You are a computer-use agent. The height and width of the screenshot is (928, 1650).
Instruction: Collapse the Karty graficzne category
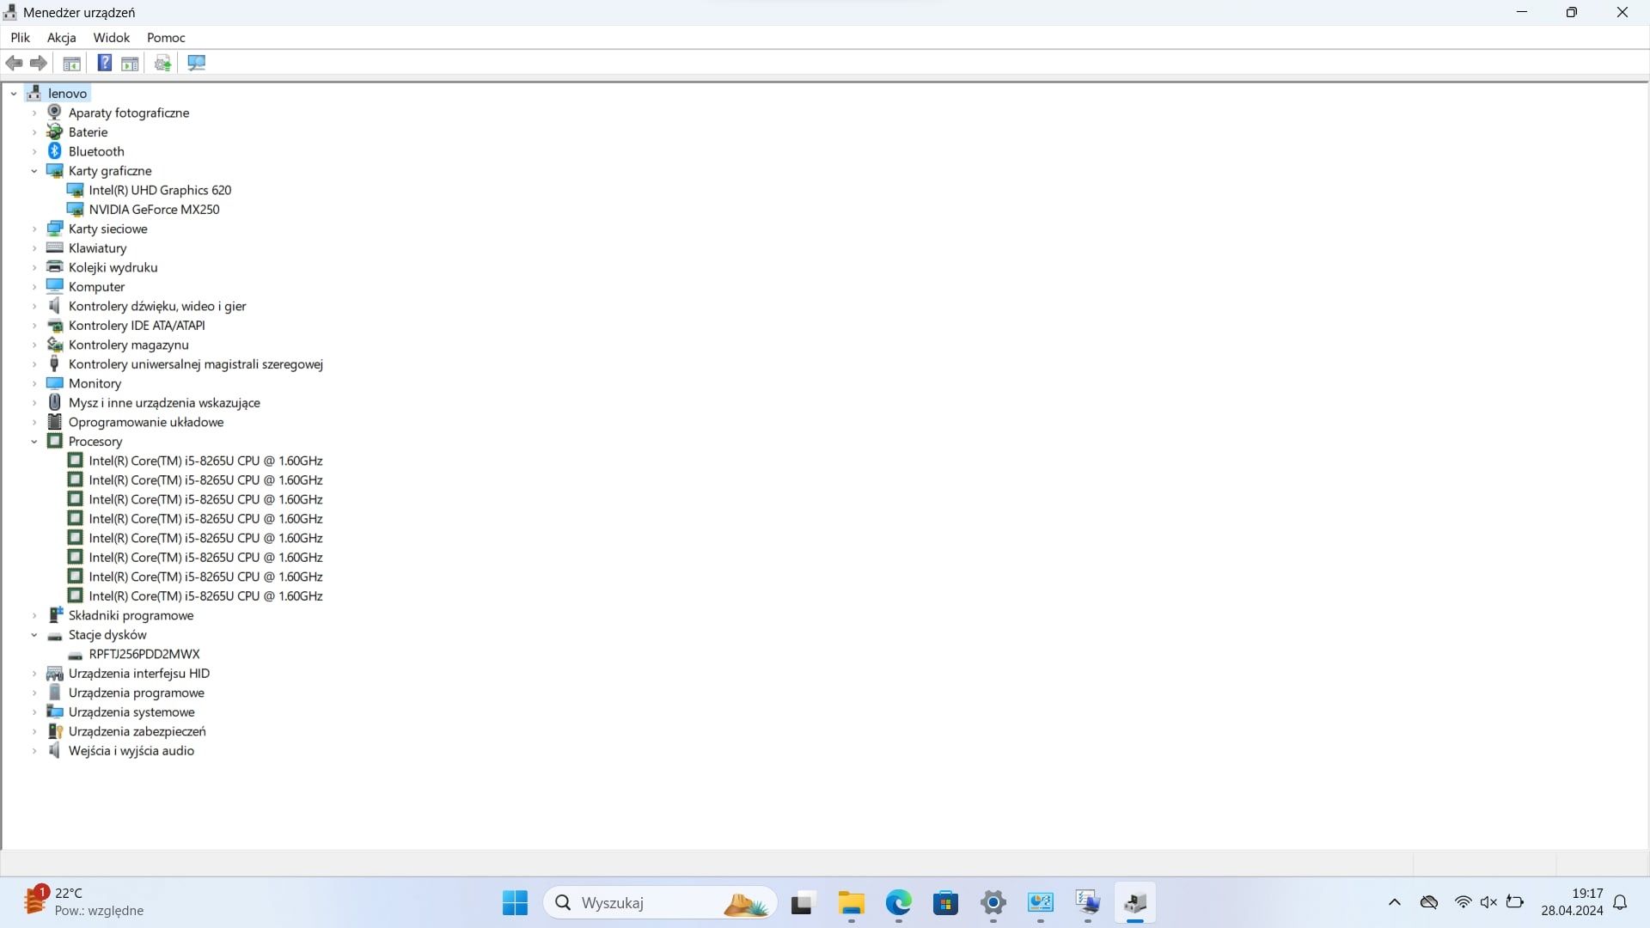[x=34, y=170]
